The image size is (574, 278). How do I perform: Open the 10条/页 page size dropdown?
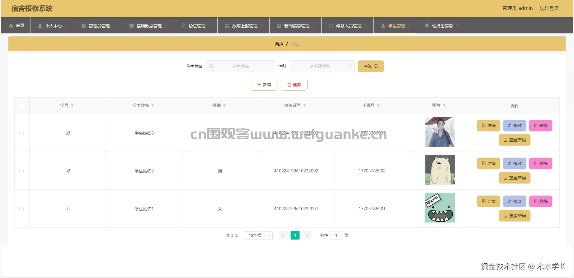click(x=257, y=235)
